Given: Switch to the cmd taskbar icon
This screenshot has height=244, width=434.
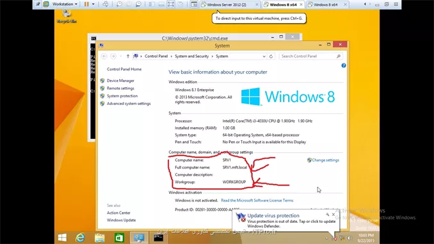Looking at the screenshot, I should click(159, 238).
